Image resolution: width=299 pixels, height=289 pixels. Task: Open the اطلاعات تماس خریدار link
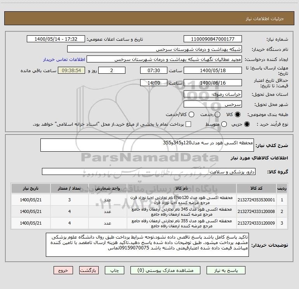tap(64, 59)
